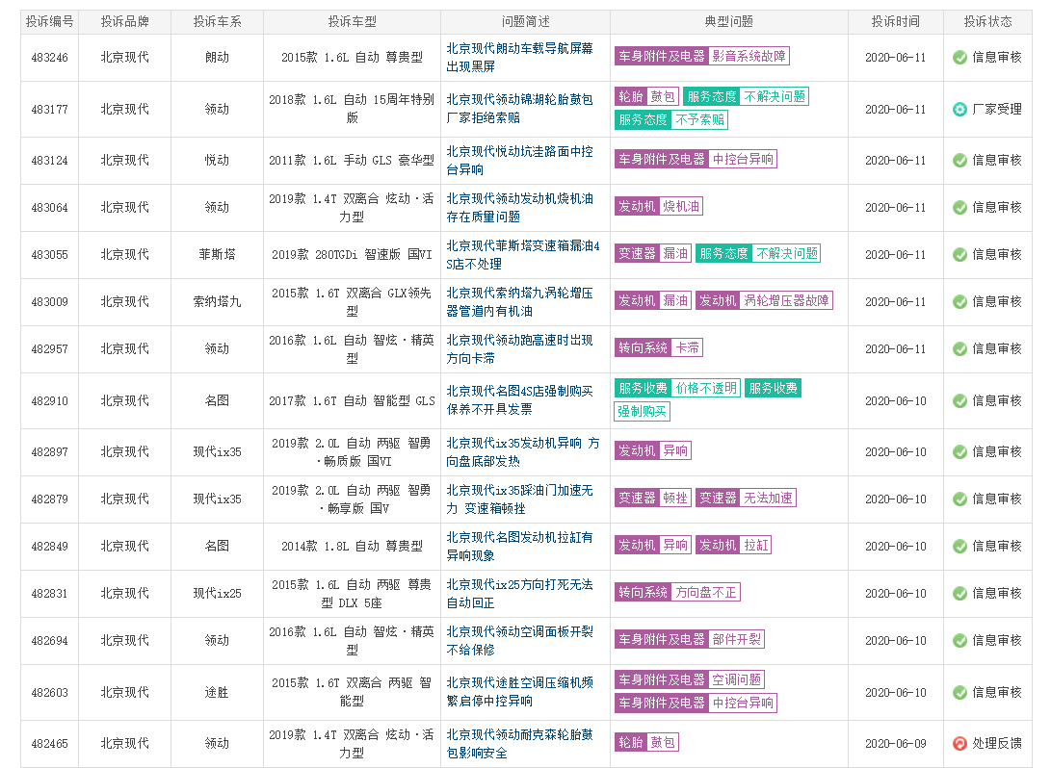The height and width of the screenshot is (768, 1051).
Task: Open complaint 北京现代朗动车载导航屏幕出现黑屏
Action: (519, 58)
